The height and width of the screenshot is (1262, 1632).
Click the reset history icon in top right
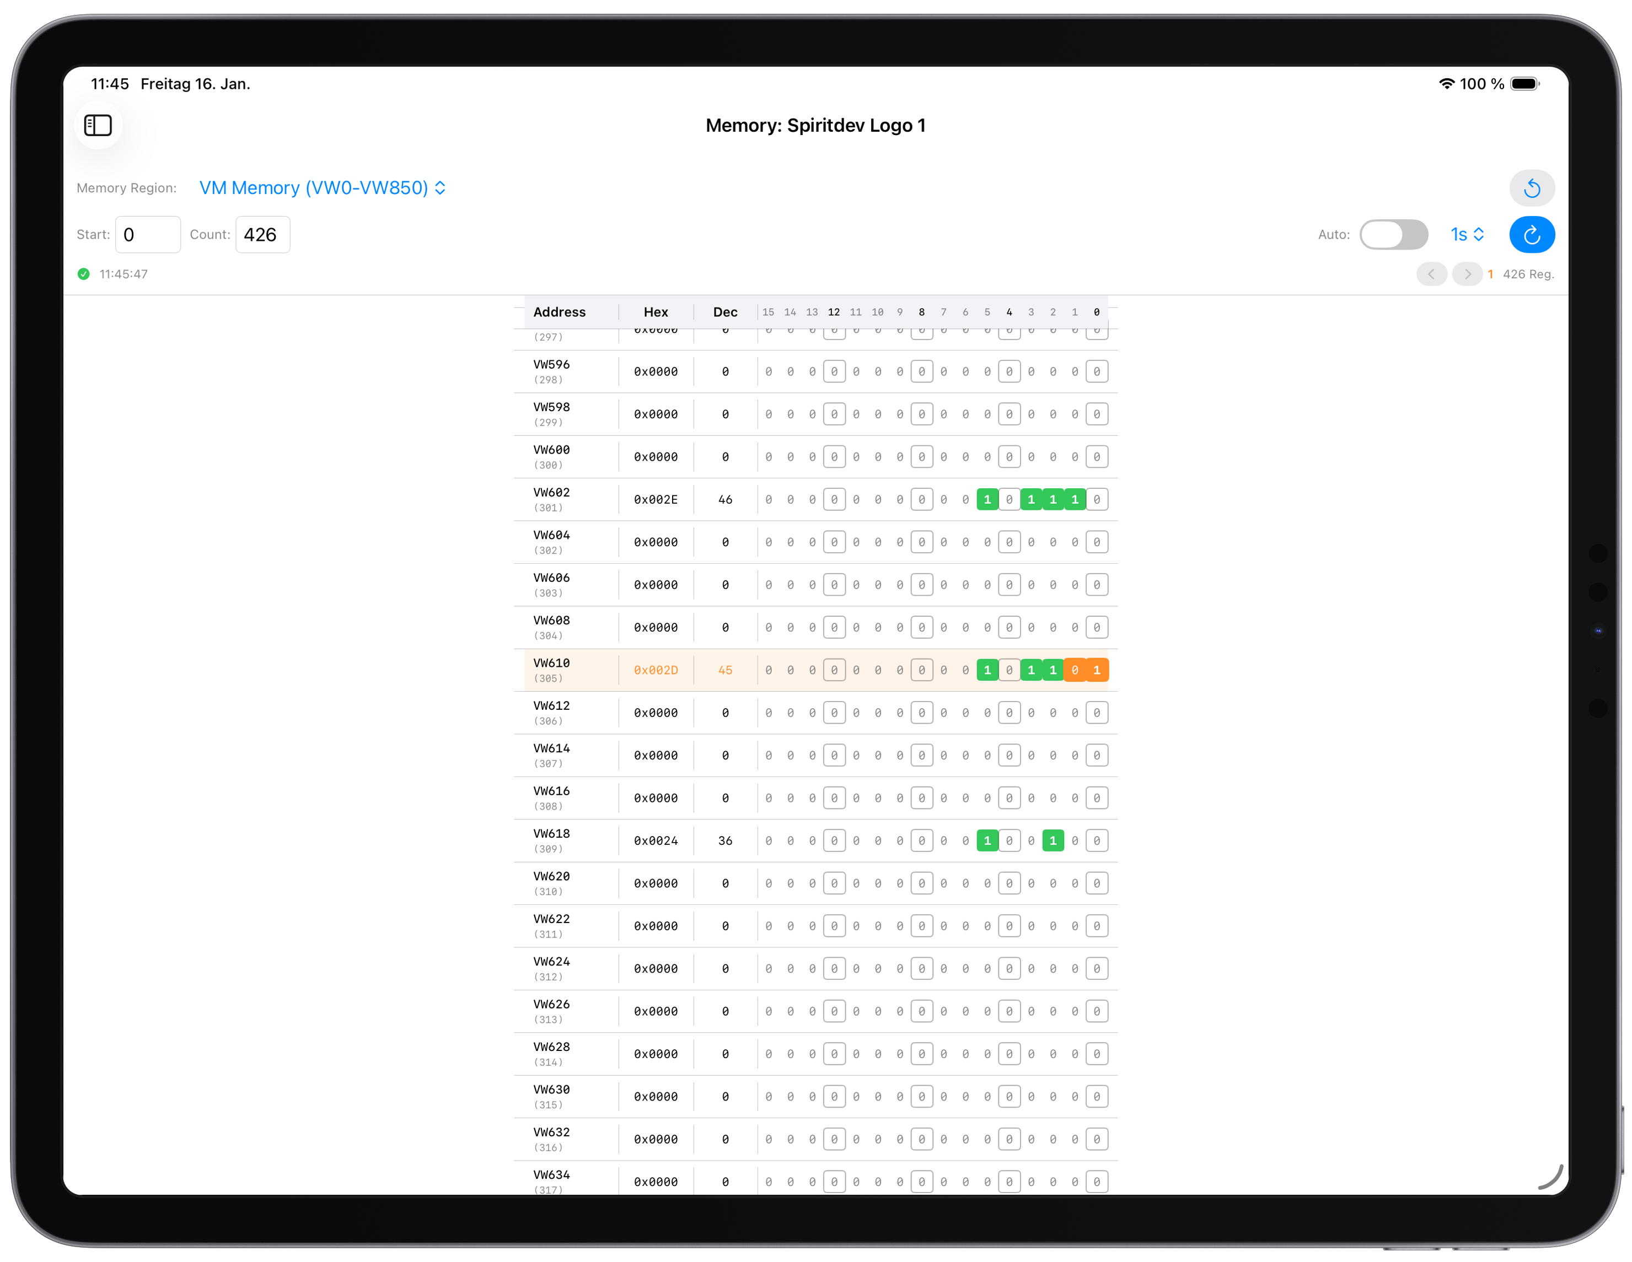(x=1532, y=187)
